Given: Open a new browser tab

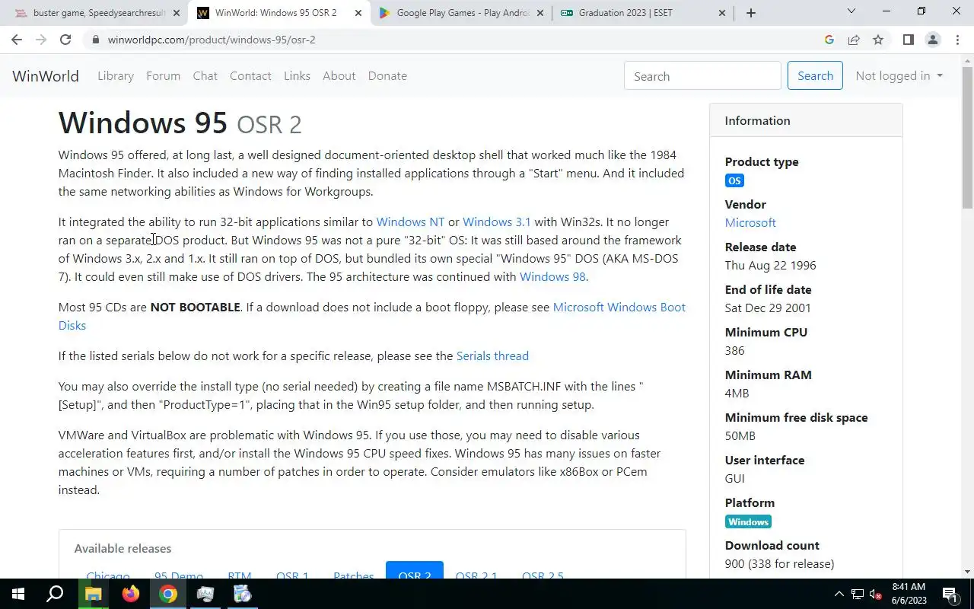Looking at the screenshot, I should (x=751, y=13).
